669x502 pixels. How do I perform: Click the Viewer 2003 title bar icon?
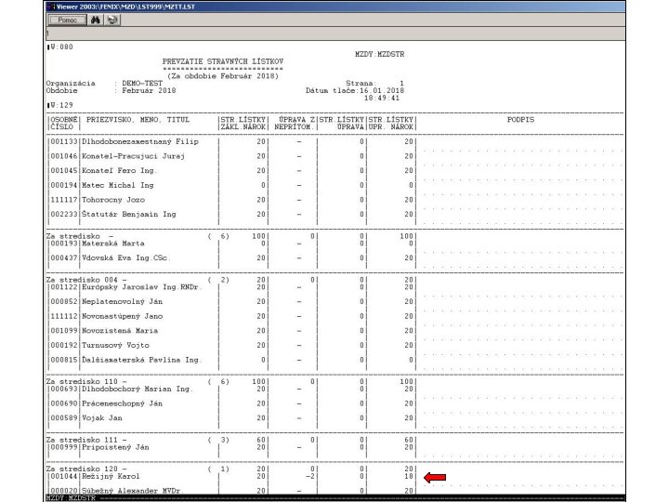pyautogui.click(x=51, y=7)
